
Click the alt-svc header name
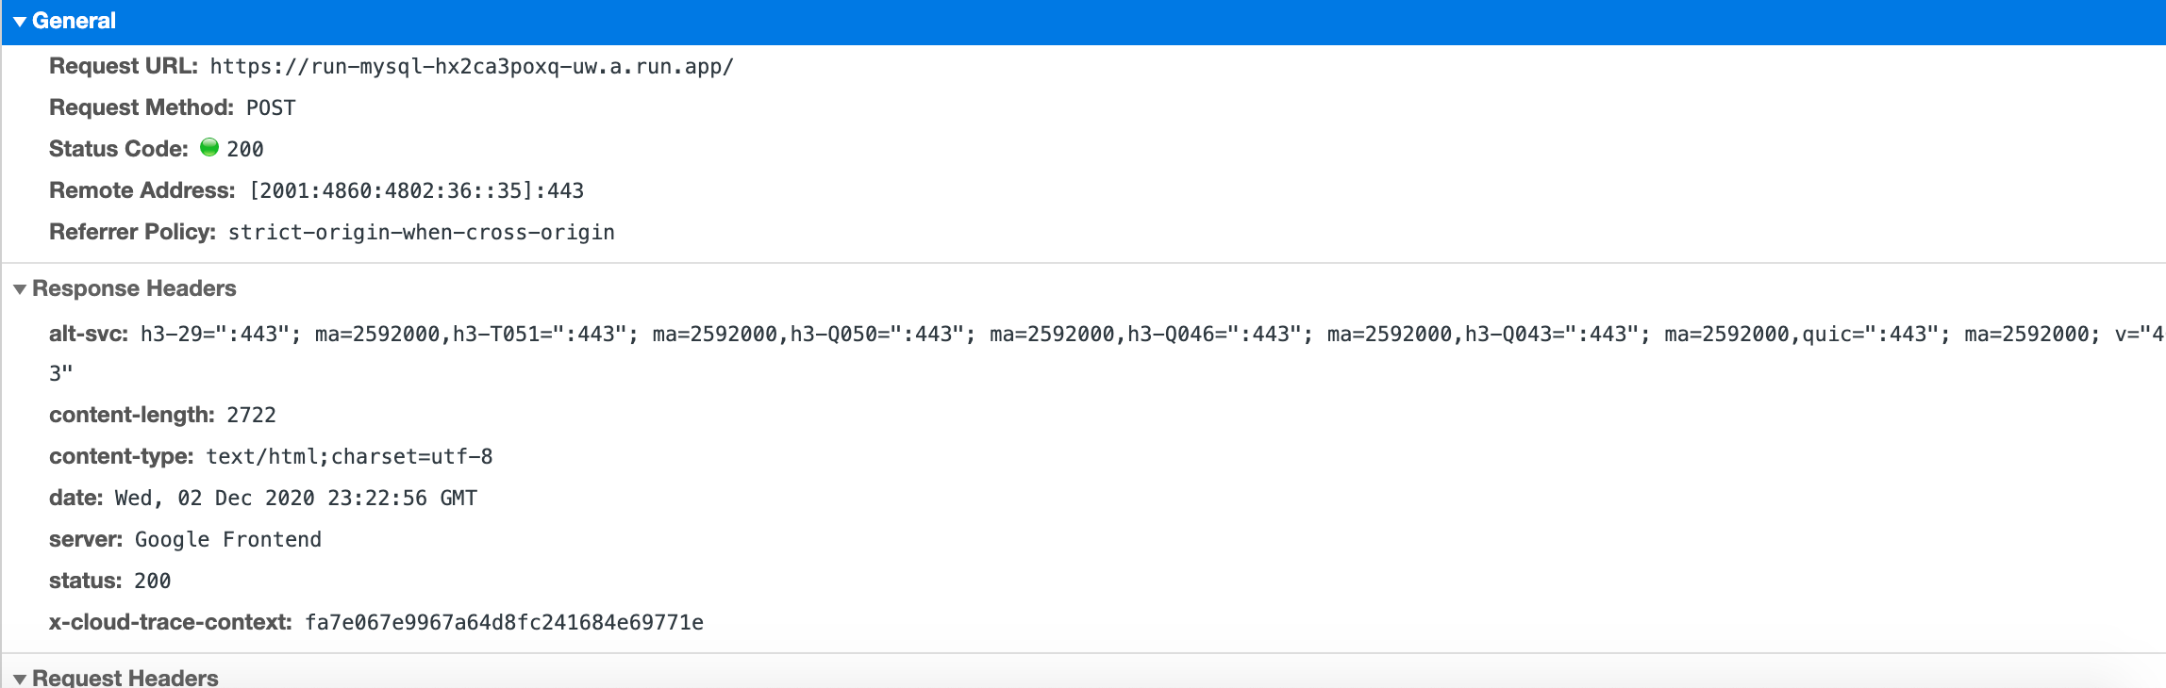pyautogui.click(x=89, y=334)
